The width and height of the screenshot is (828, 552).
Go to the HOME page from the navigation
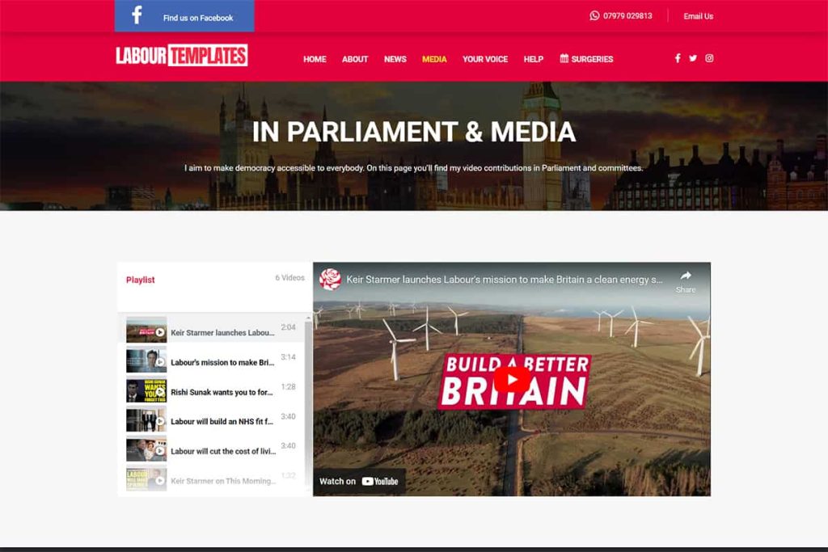click(x=315, y=59)
